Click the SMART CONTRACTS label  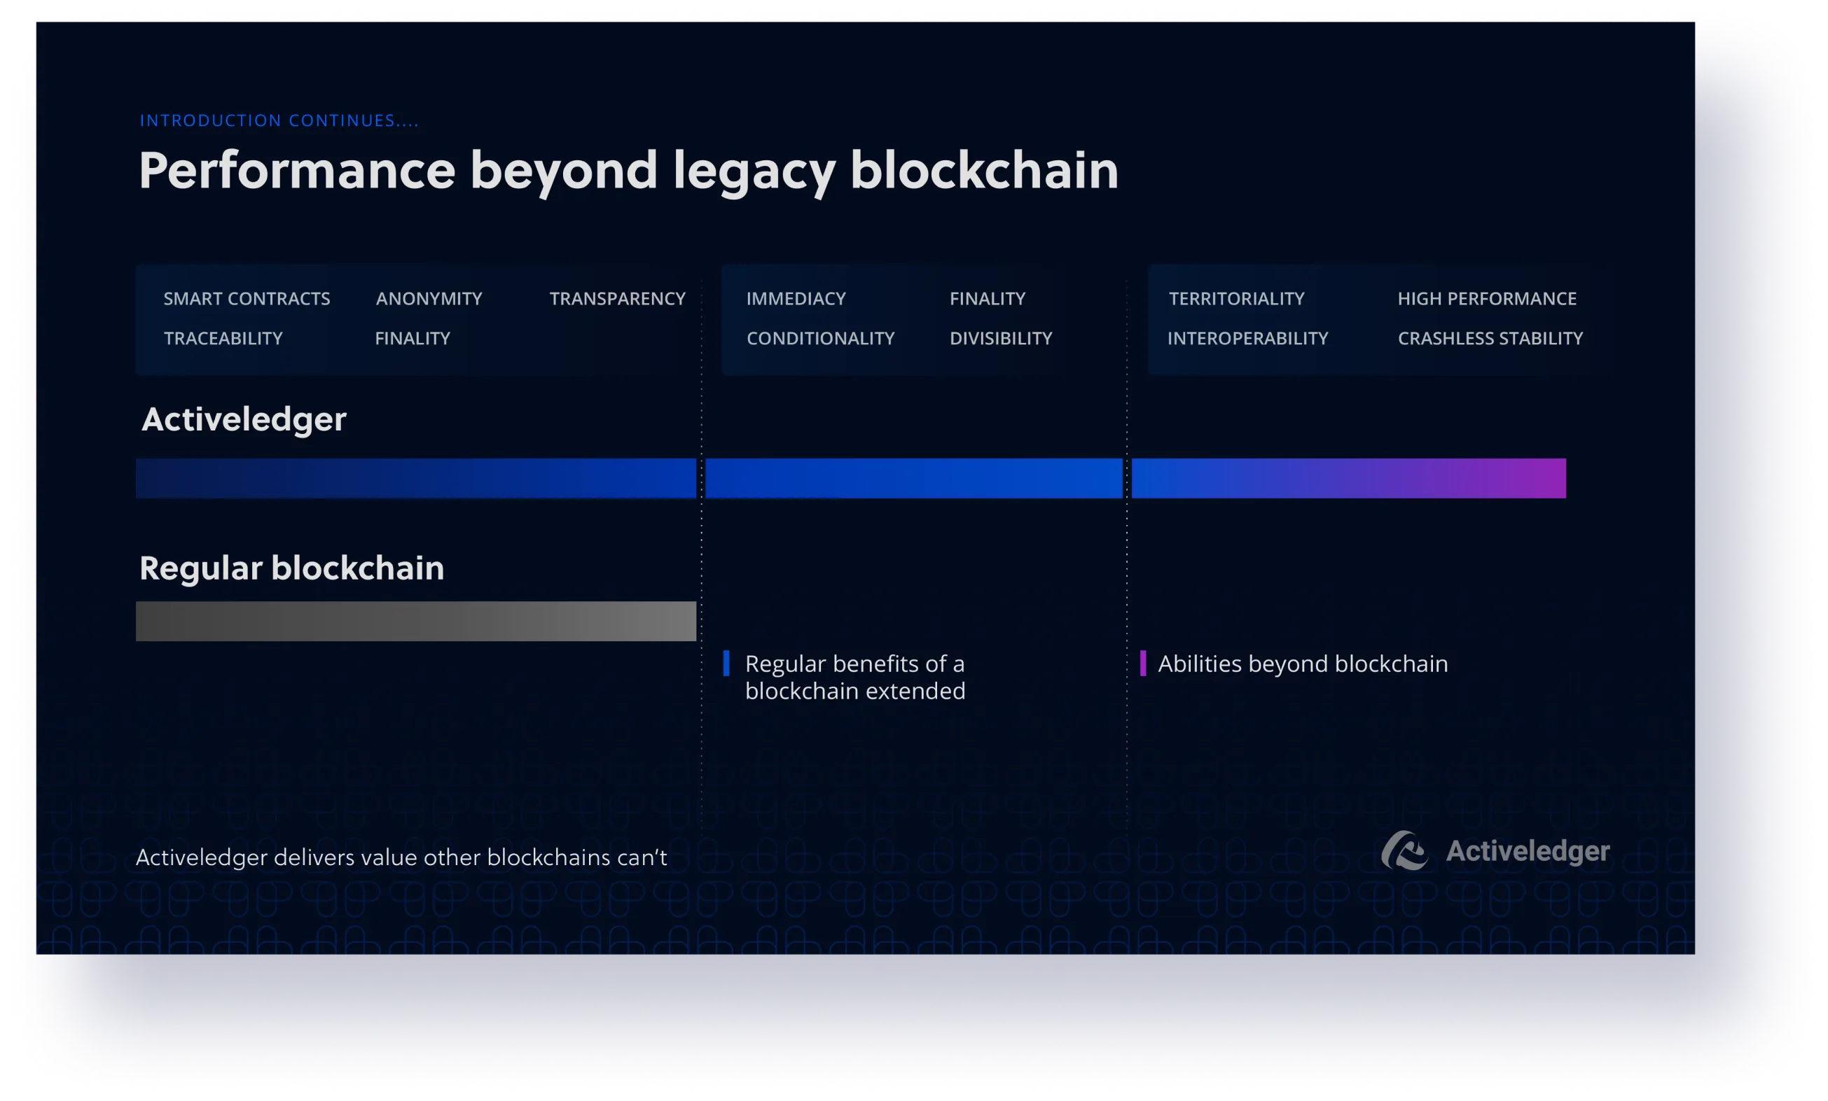click(x=247, y=299)
